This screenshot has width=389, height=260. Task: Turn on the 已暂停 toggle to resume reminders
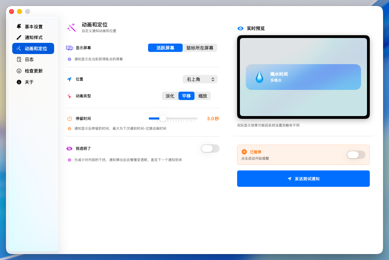[x=356, y=155]
